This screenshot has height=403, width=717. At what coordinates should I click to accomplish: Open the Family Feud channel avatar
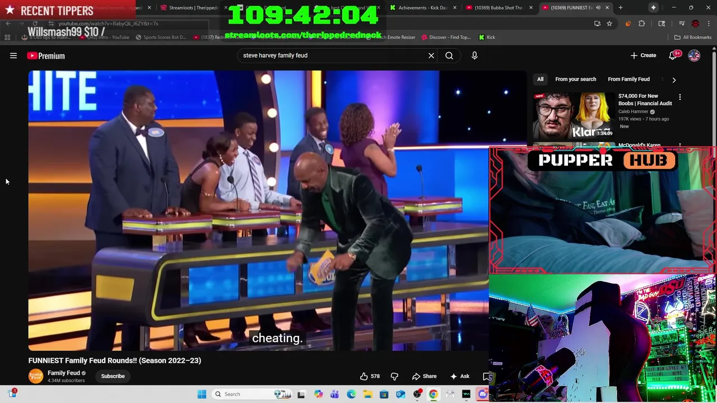coord(36,376)
